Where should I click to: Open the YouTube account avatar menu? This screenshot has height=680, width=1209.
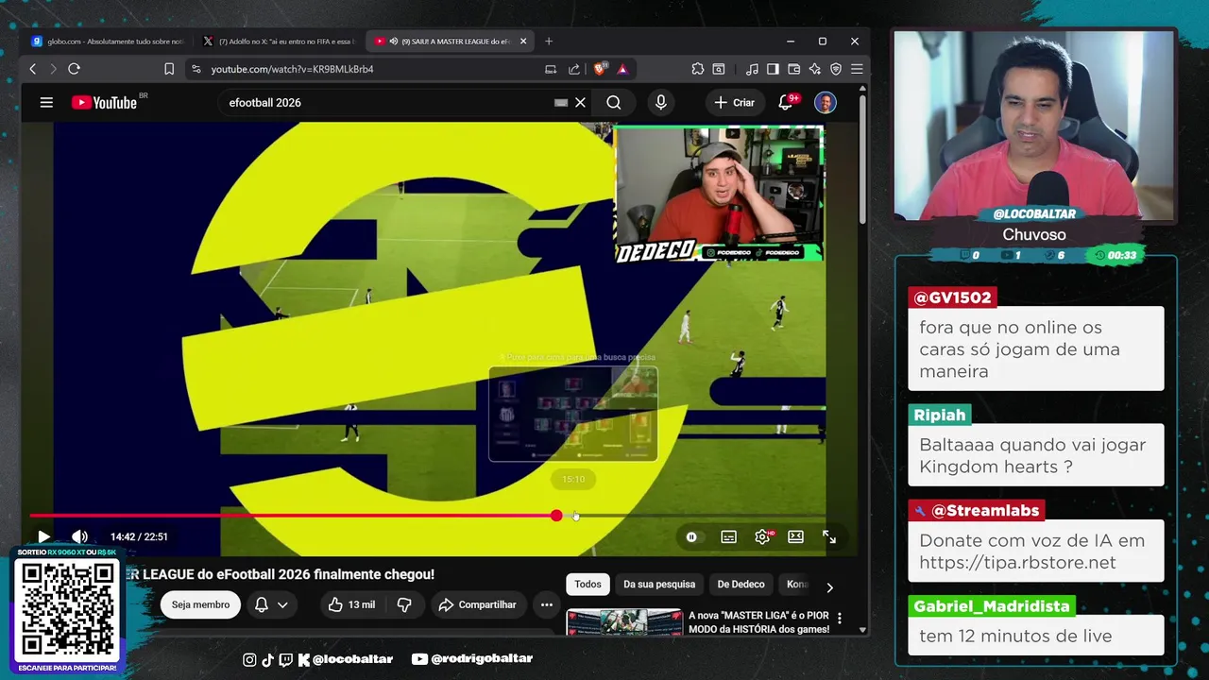pos(826,102)
